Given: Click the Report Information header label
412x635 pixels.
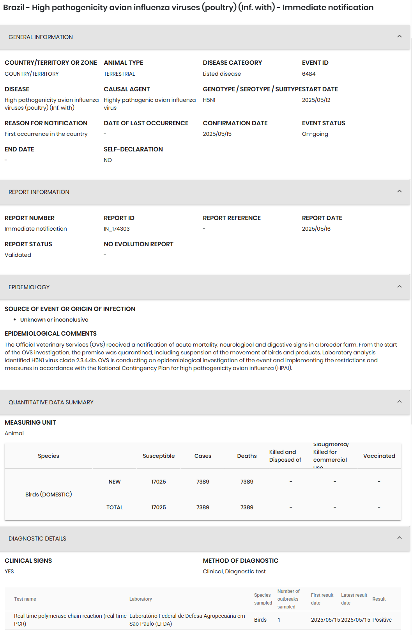Looking at the screenshot, I should click(39, 192).
